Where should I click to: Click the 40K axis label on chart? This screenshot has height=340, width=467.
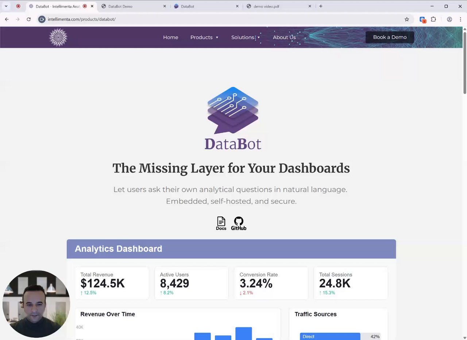tap(80, 327)
